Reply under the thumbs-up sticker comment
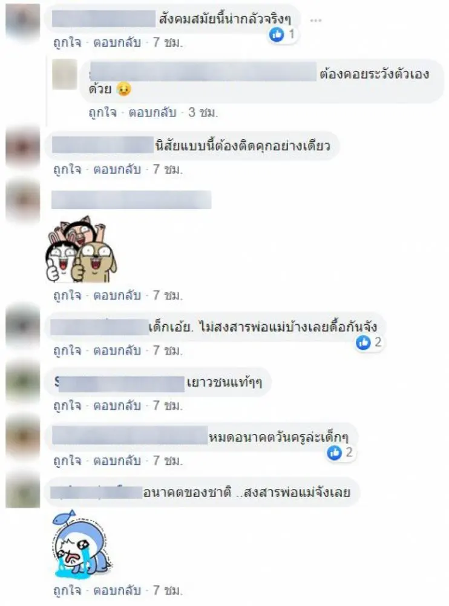Viewport: 449px width, 606px height. (x=117, y=296)
